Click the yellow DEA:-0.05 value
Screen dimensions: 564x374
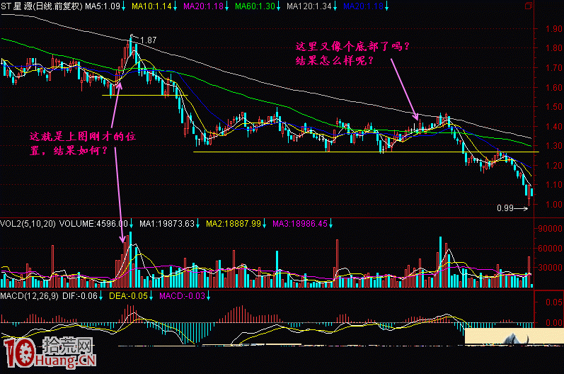pyautogui.click(x=128, y=296)
